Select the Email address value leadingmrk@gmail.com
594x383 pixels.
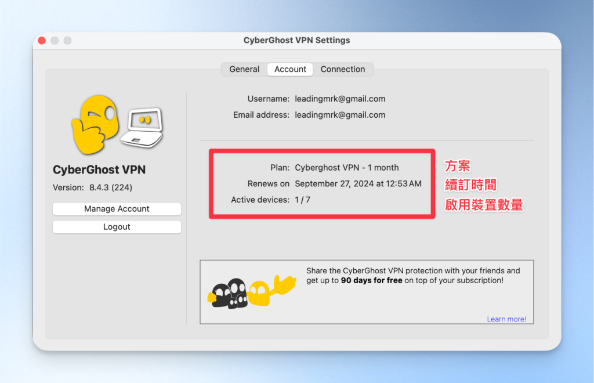click(x=340, y=115)
